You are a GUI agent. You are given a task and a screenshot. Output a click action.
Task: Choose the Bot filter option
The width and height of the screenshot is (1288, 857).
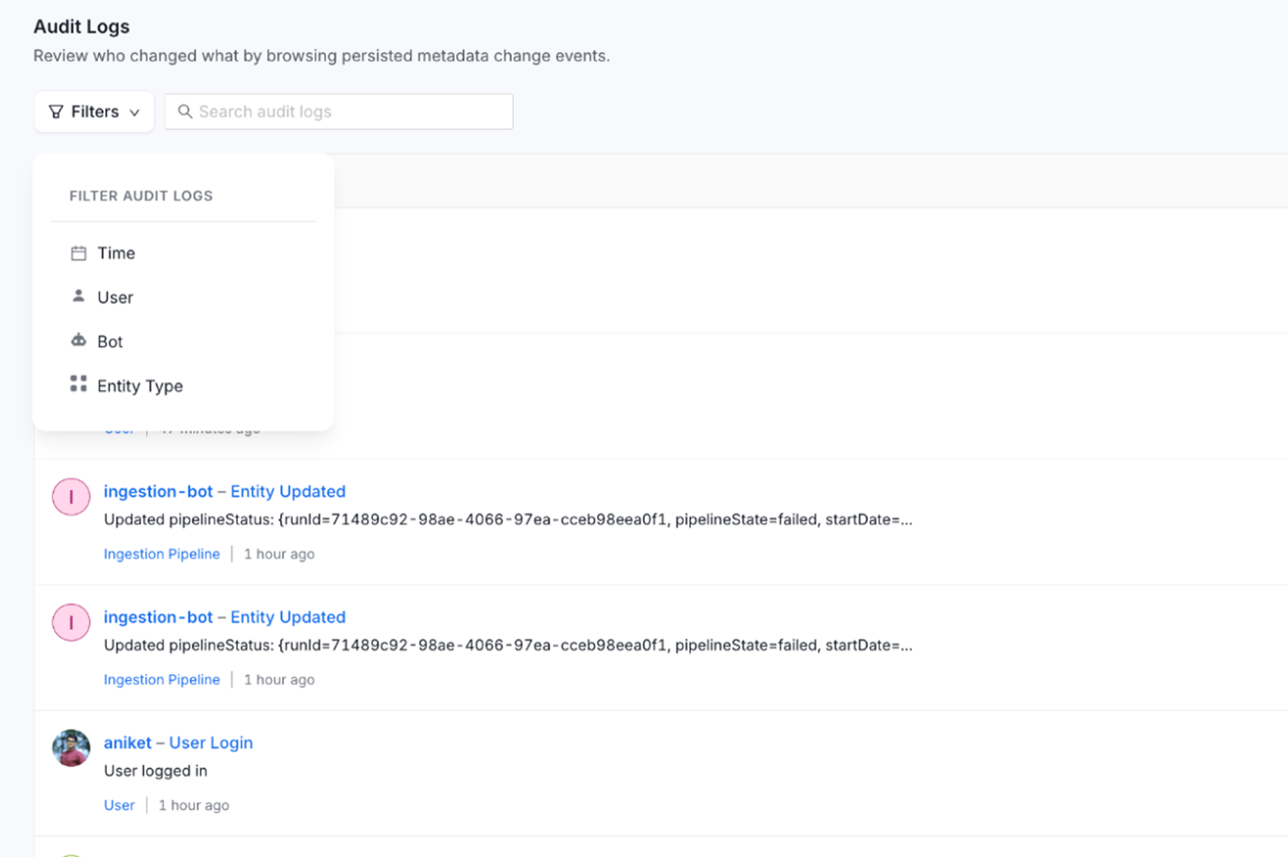tap(110, 342)
